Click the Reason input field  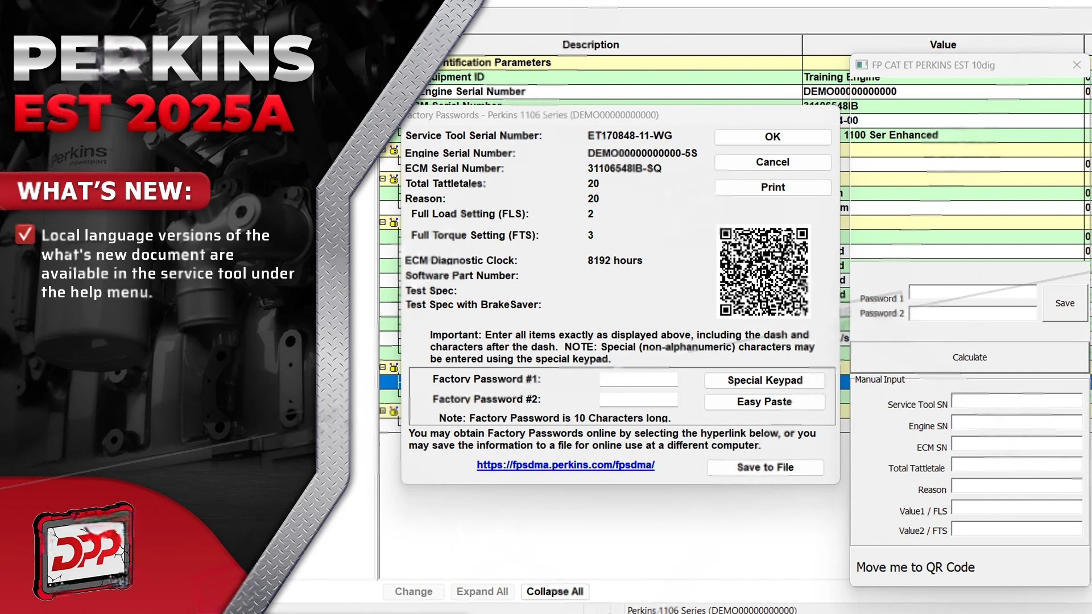tap(1017, 486)
